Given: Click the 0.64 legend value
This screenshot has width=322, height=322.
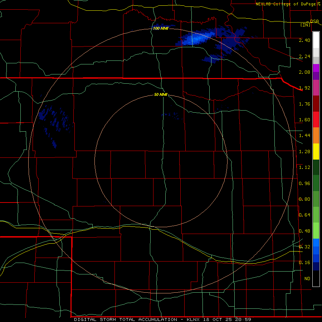Looking at the screenshot, I should click(304, 215).
